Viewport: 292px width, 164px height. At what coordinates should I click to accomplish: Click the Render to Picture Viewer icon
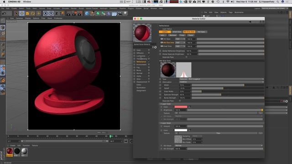click(x=74, y=13)
